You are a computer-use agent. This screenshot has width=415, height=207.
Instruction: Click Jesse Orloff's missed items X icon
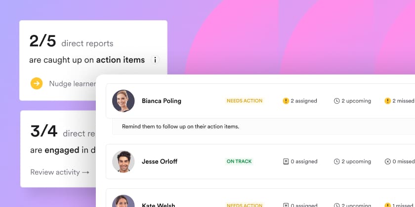(388, 161)
